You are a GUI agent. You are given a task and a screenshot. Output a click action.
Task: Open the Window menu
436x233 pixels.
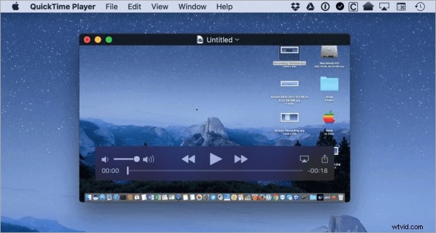[192, 7]
